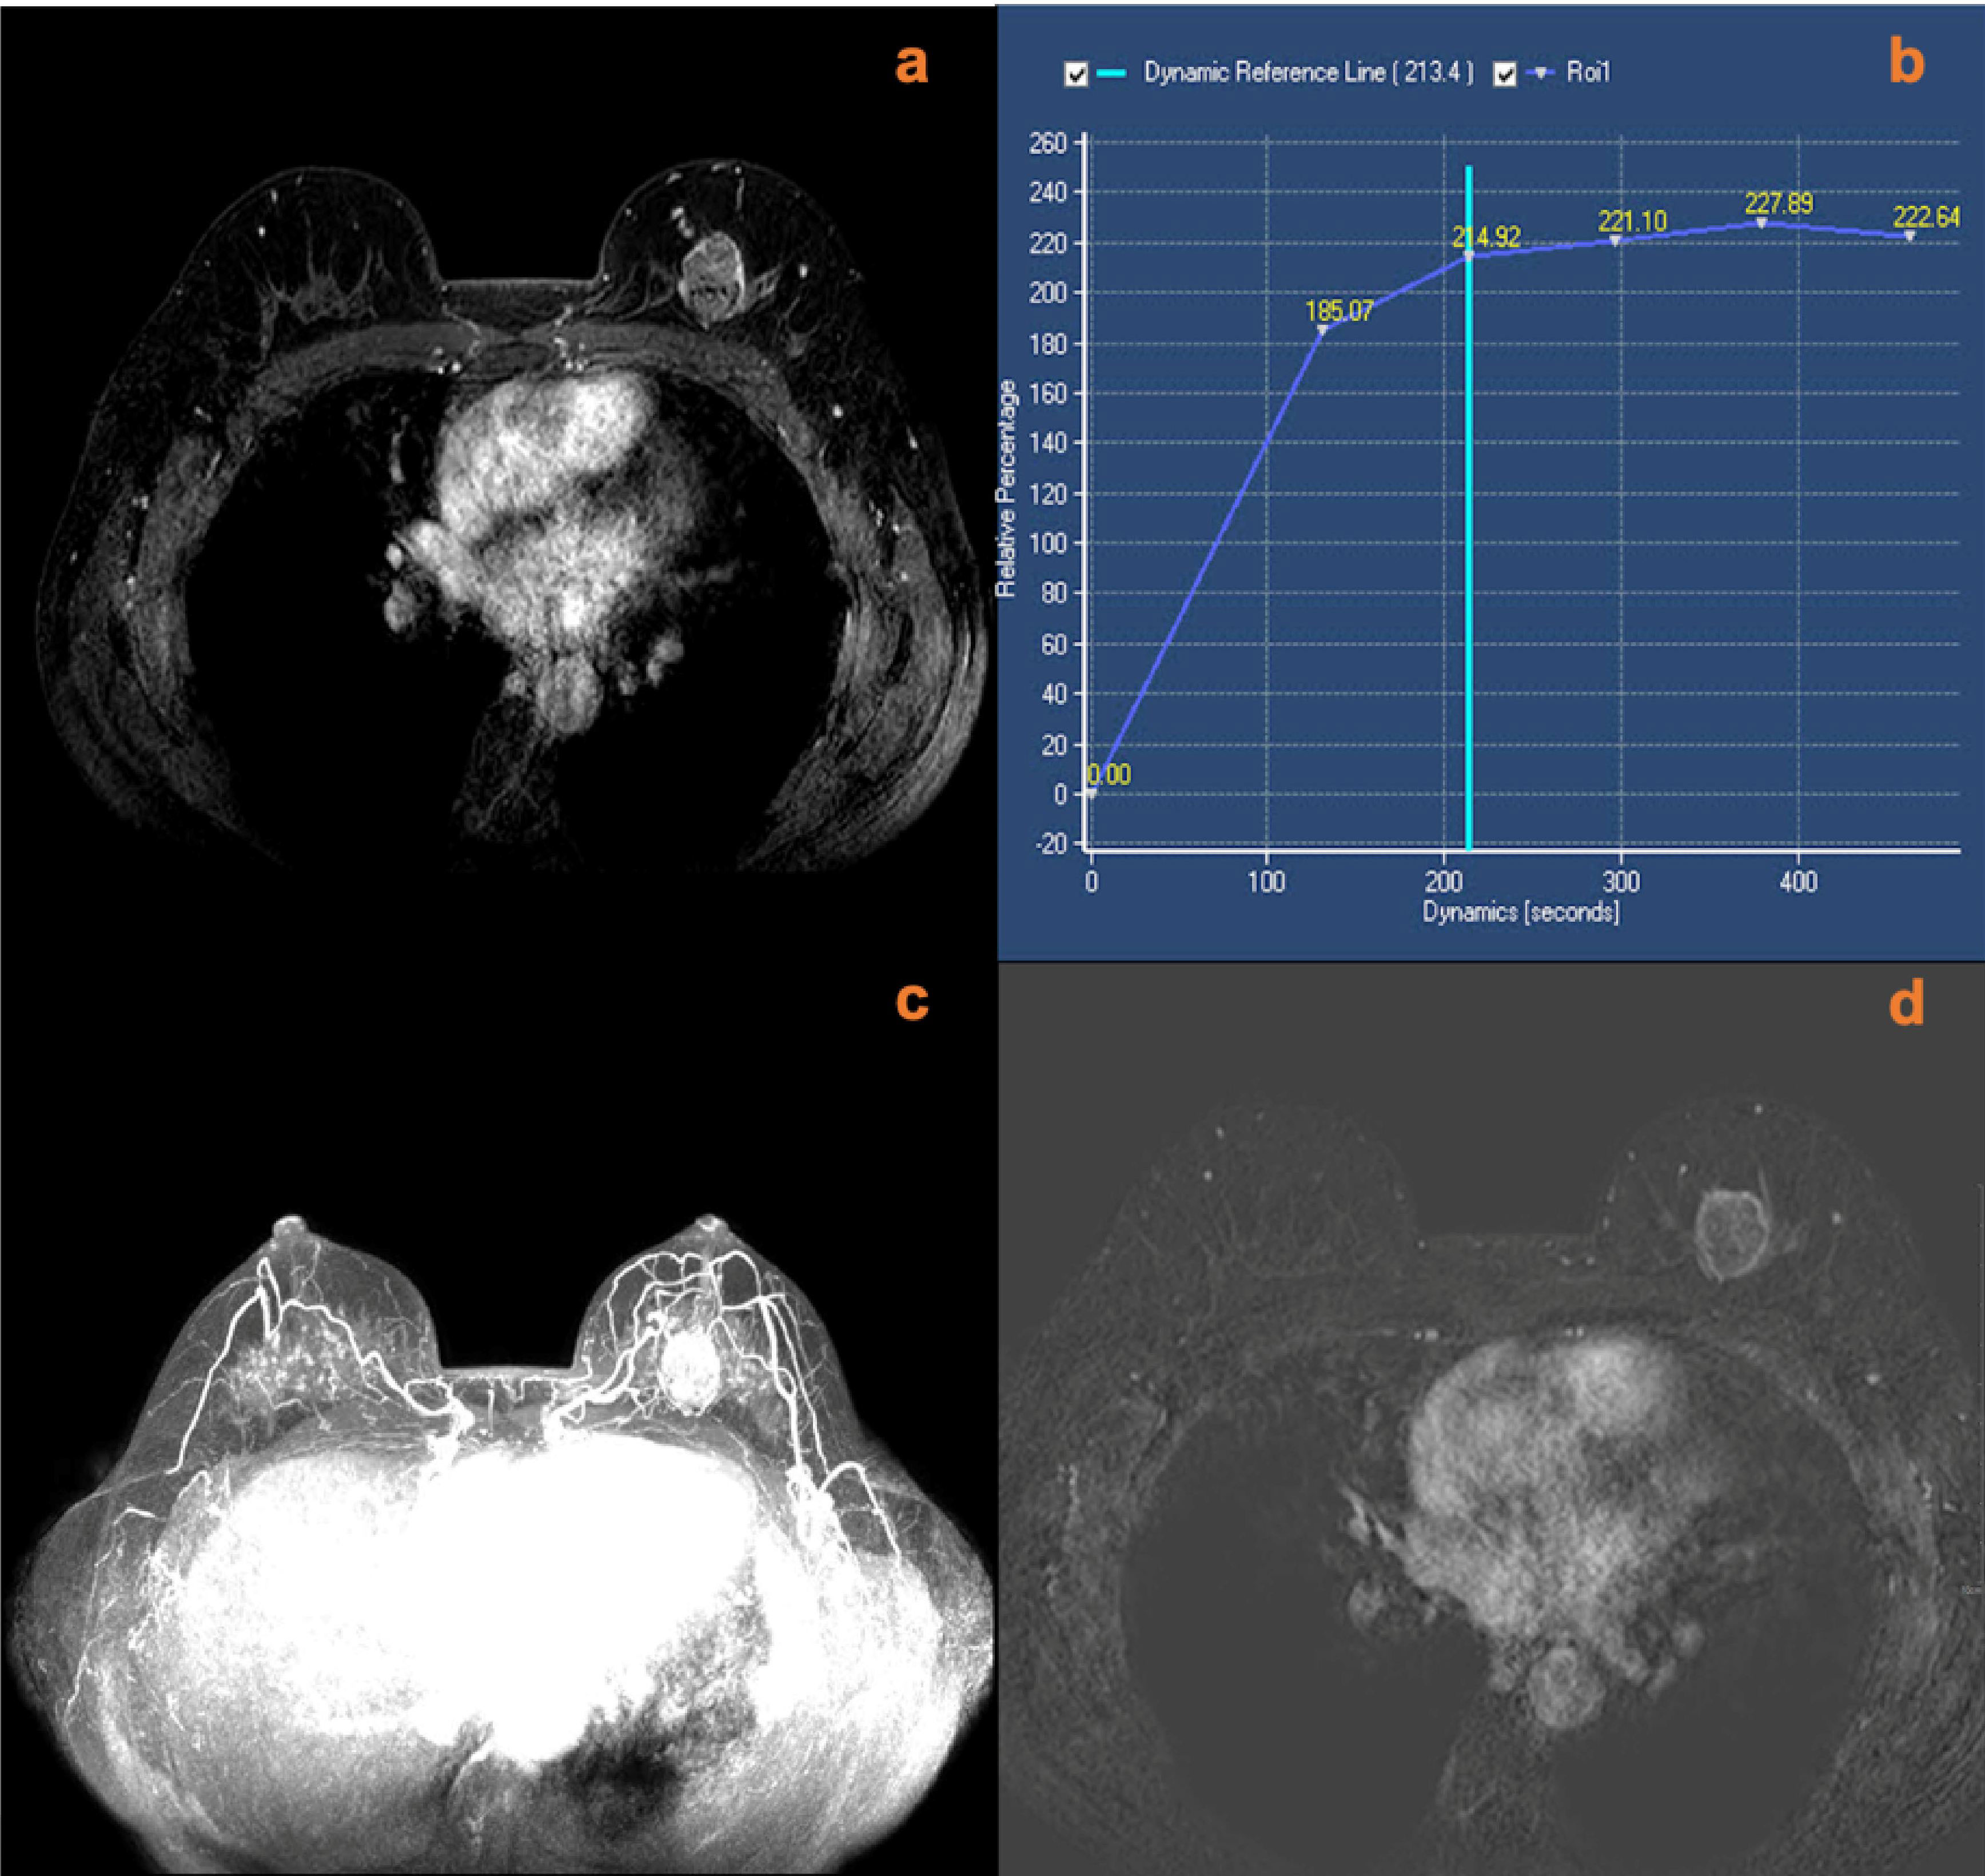This screenshot has height=1876, width=1985.
Task: Click the orange panel label 'a'
Action: [x=911, y=65]
